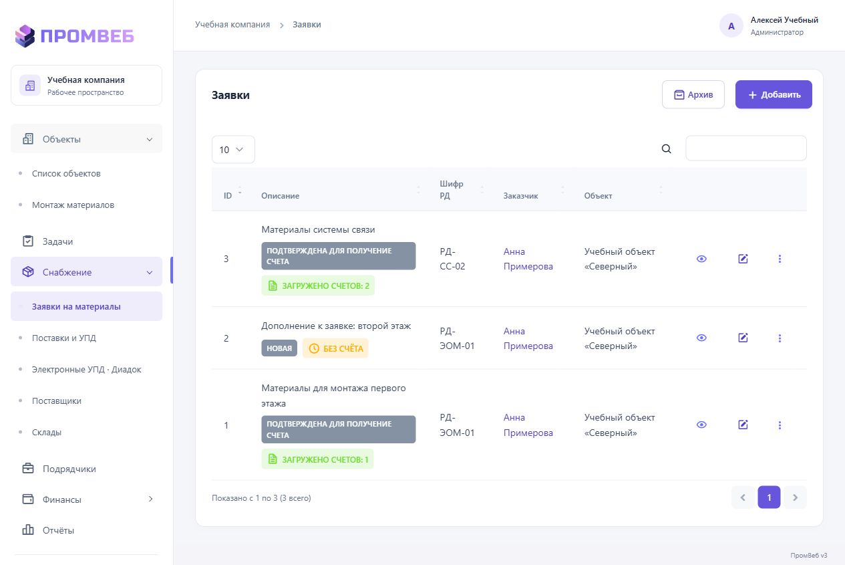
Task: Click the Дополнение к заявке: второй этаж title
Action: tap(336, 326)
